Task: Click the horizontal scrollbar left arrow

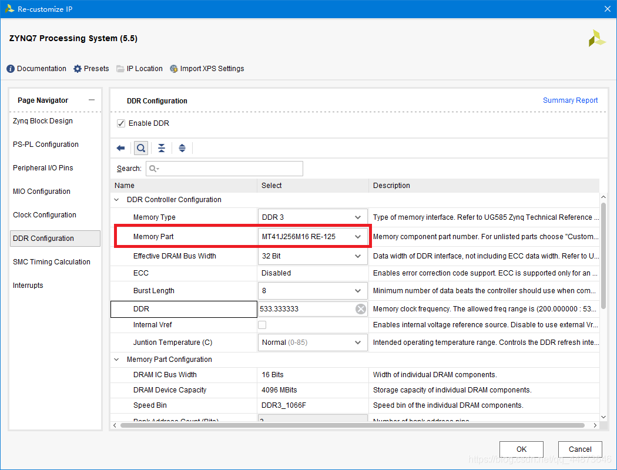Action: pos(115,425)
